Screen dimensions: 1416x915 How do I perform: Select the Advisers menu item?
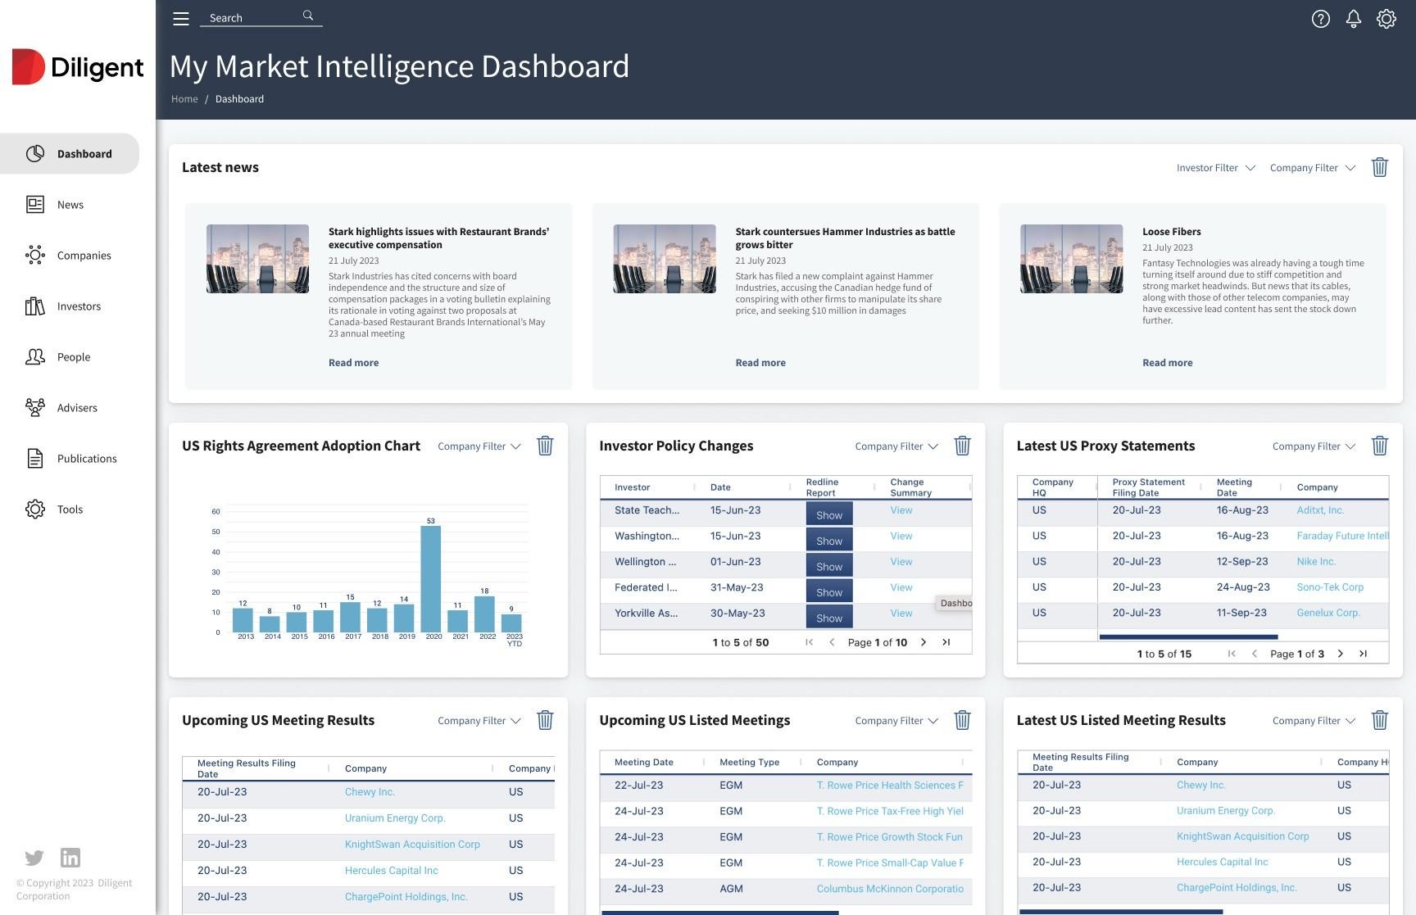tap(77, 408)
